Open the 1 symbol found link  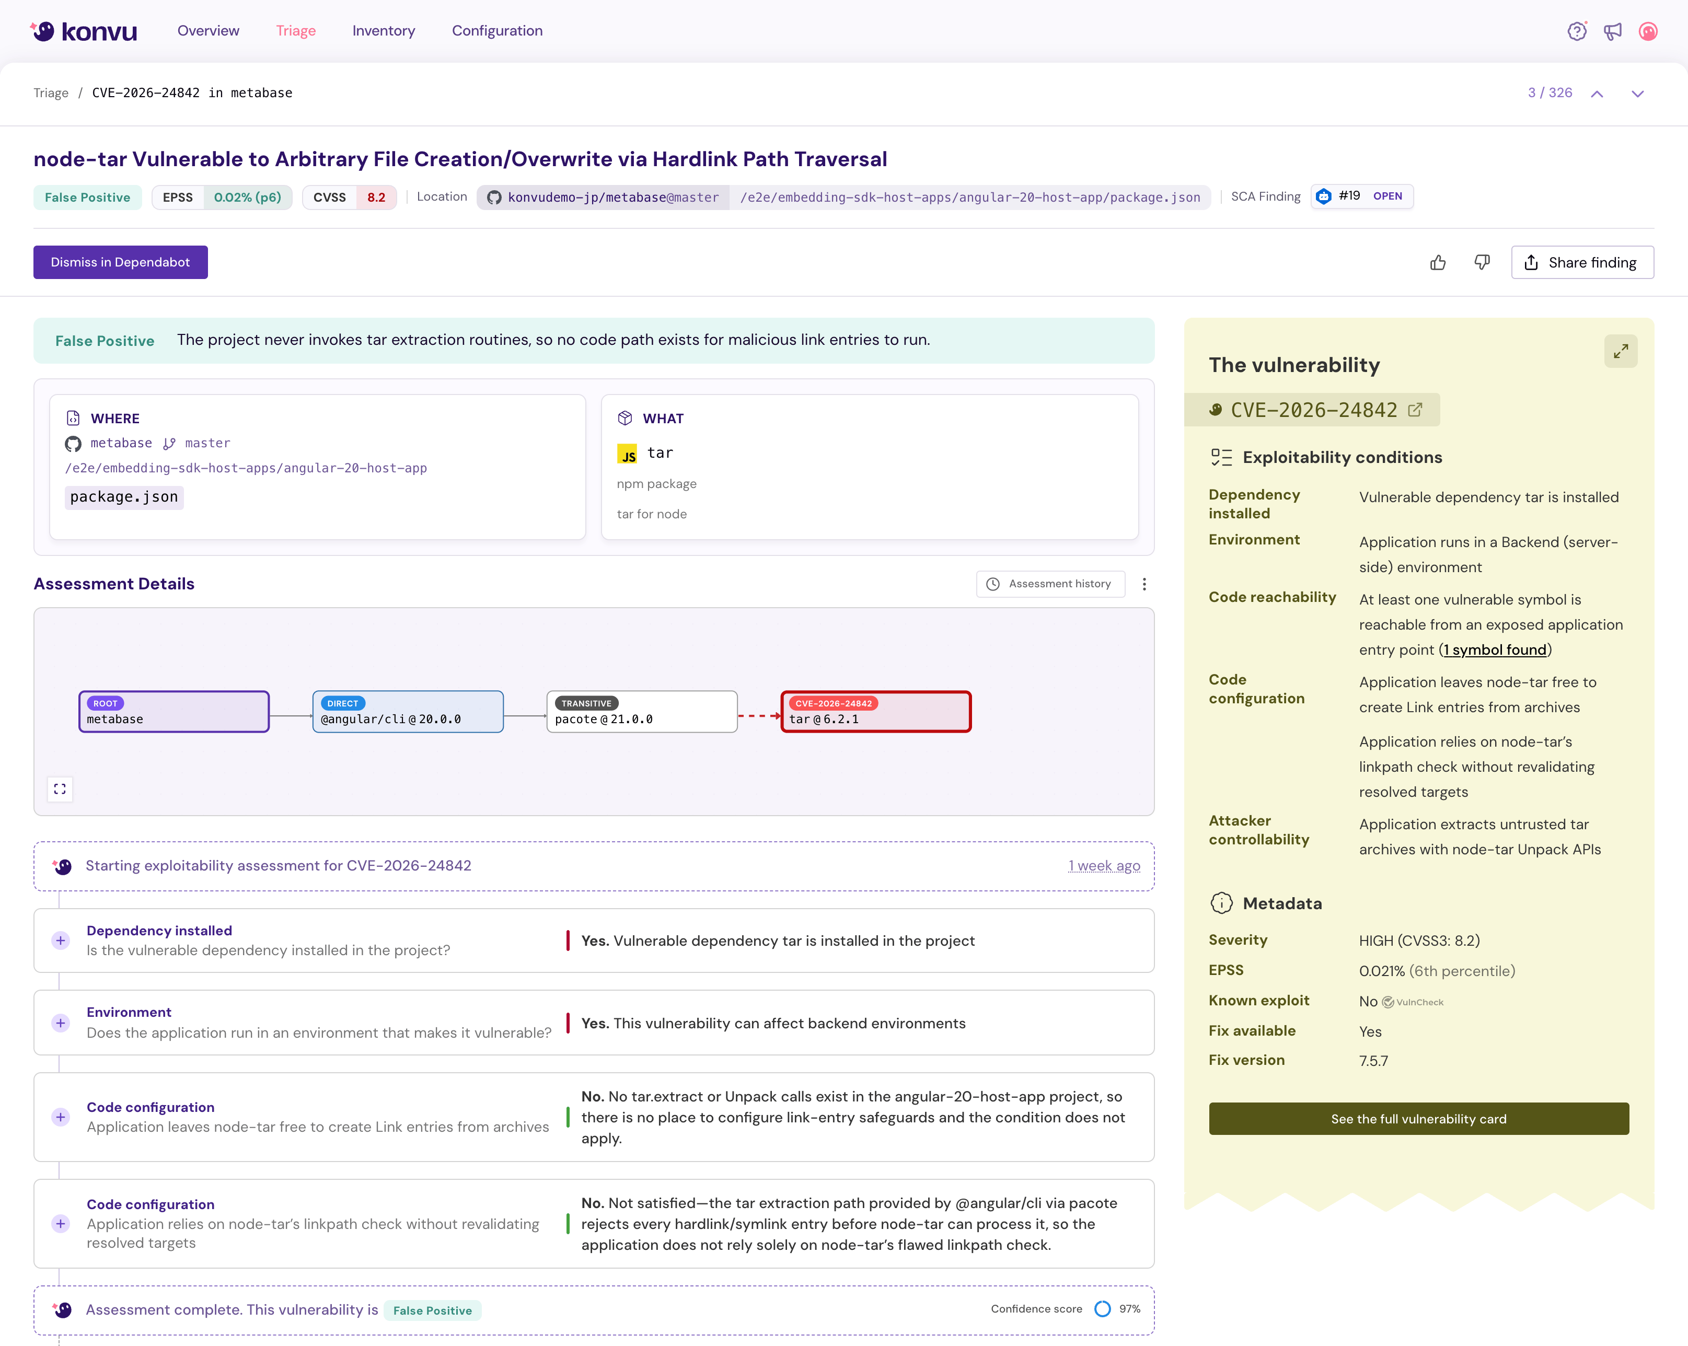[x=1495, y=650]
